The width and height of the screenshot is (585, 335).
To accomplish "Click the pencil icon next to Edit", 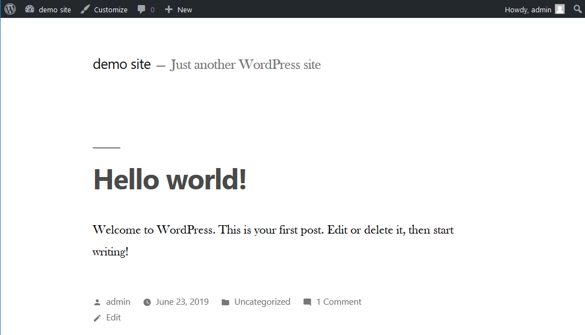I will (97, 317).
